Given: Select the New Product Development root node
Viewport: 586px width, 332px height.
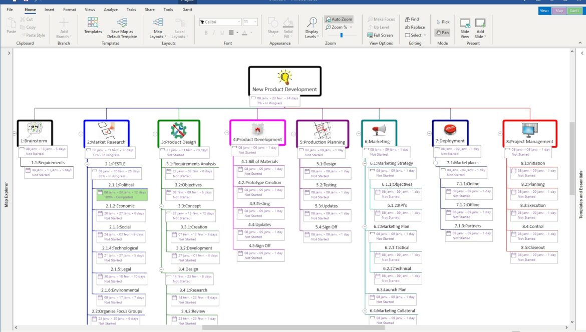Looking at the screenshot, I should click(284, 81).
